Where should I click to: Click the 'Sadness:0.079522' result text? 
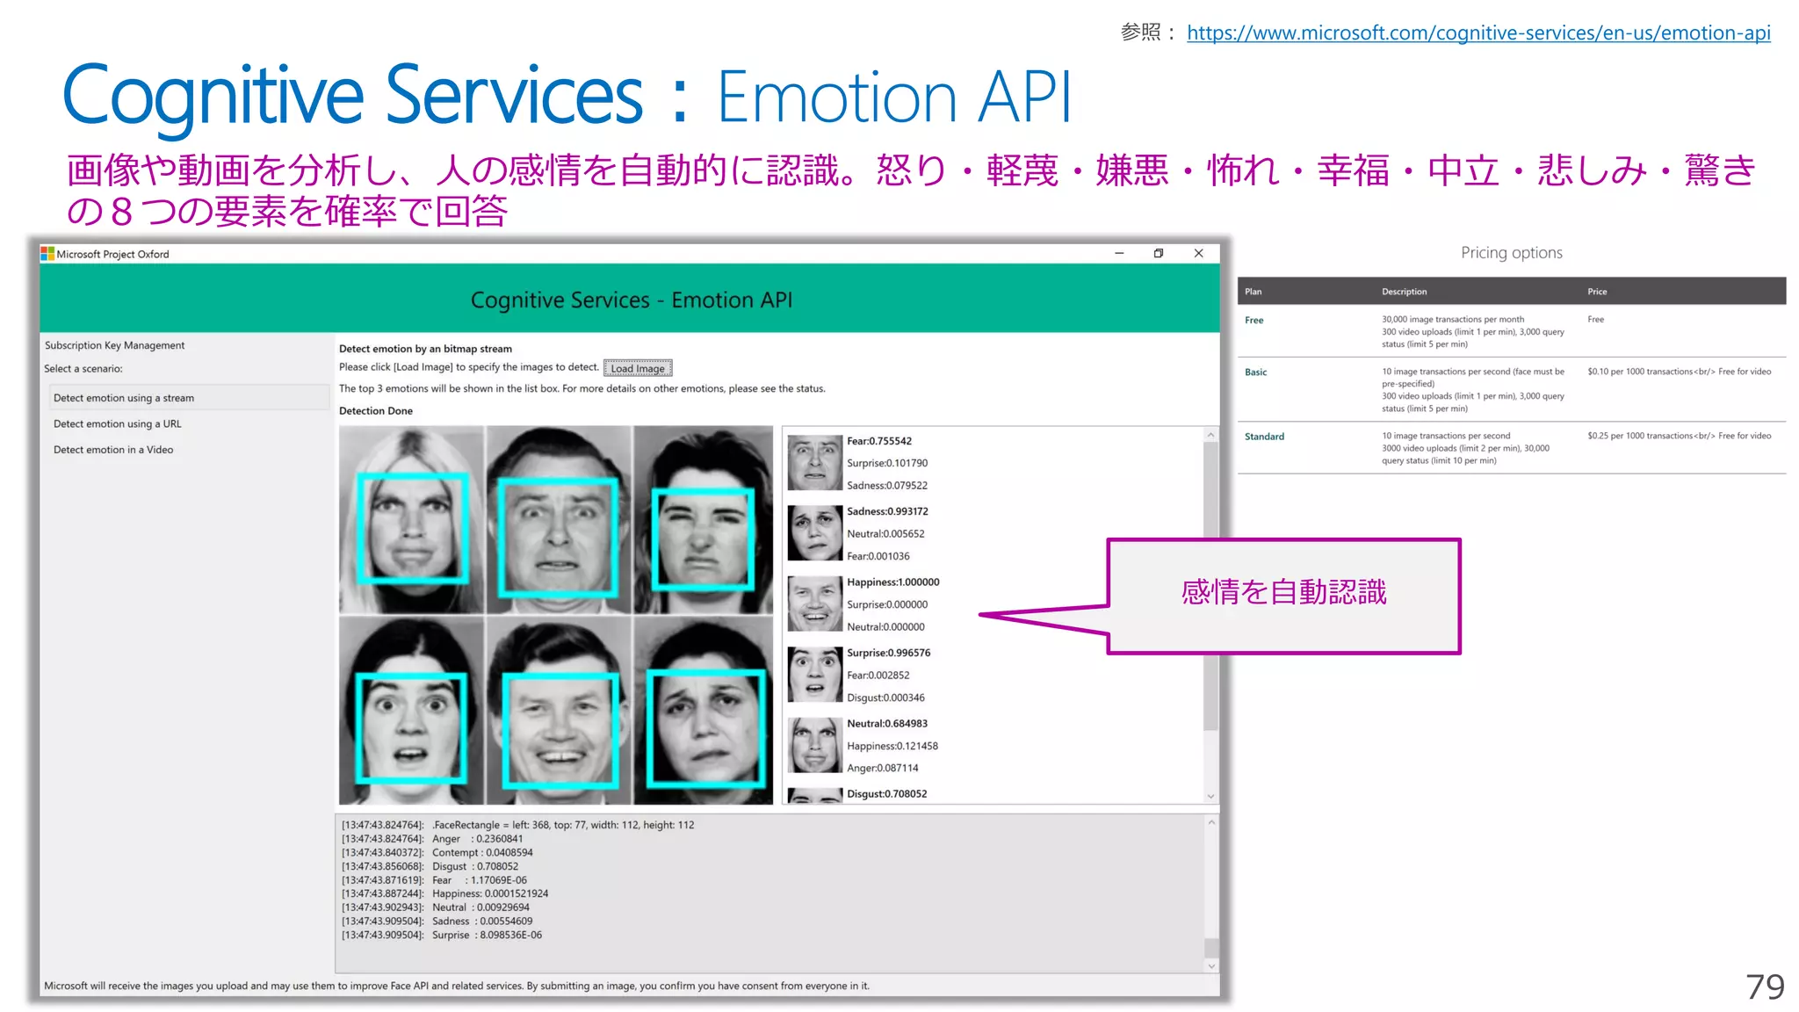[887, 485]
